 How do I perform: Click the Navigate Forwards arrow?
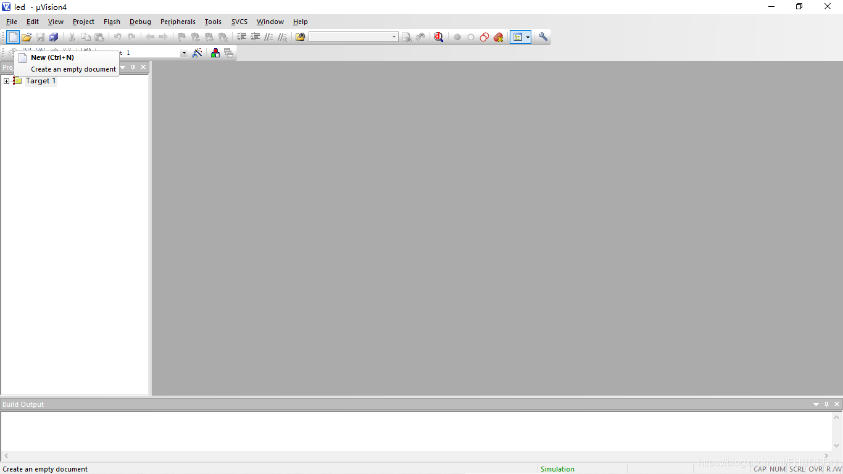[x=163, y=37]
